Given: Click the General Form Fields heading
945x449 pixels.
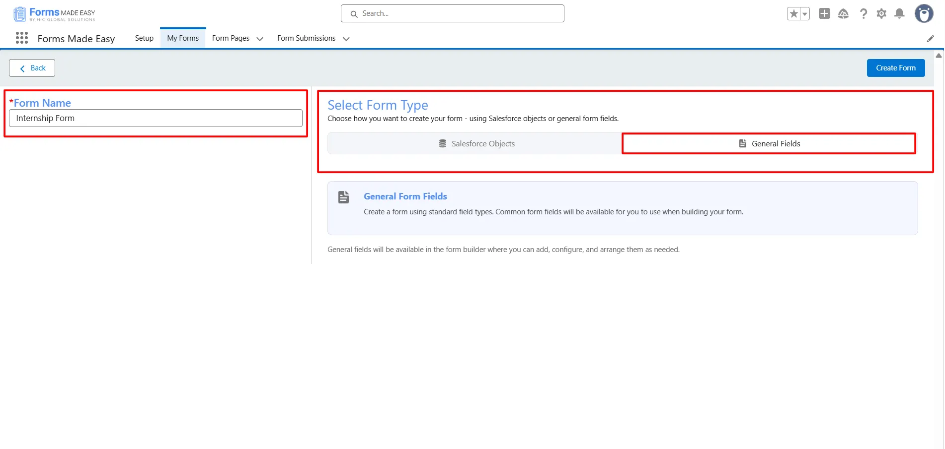Looking at the screenshot, I should click(x=405, y=196).
